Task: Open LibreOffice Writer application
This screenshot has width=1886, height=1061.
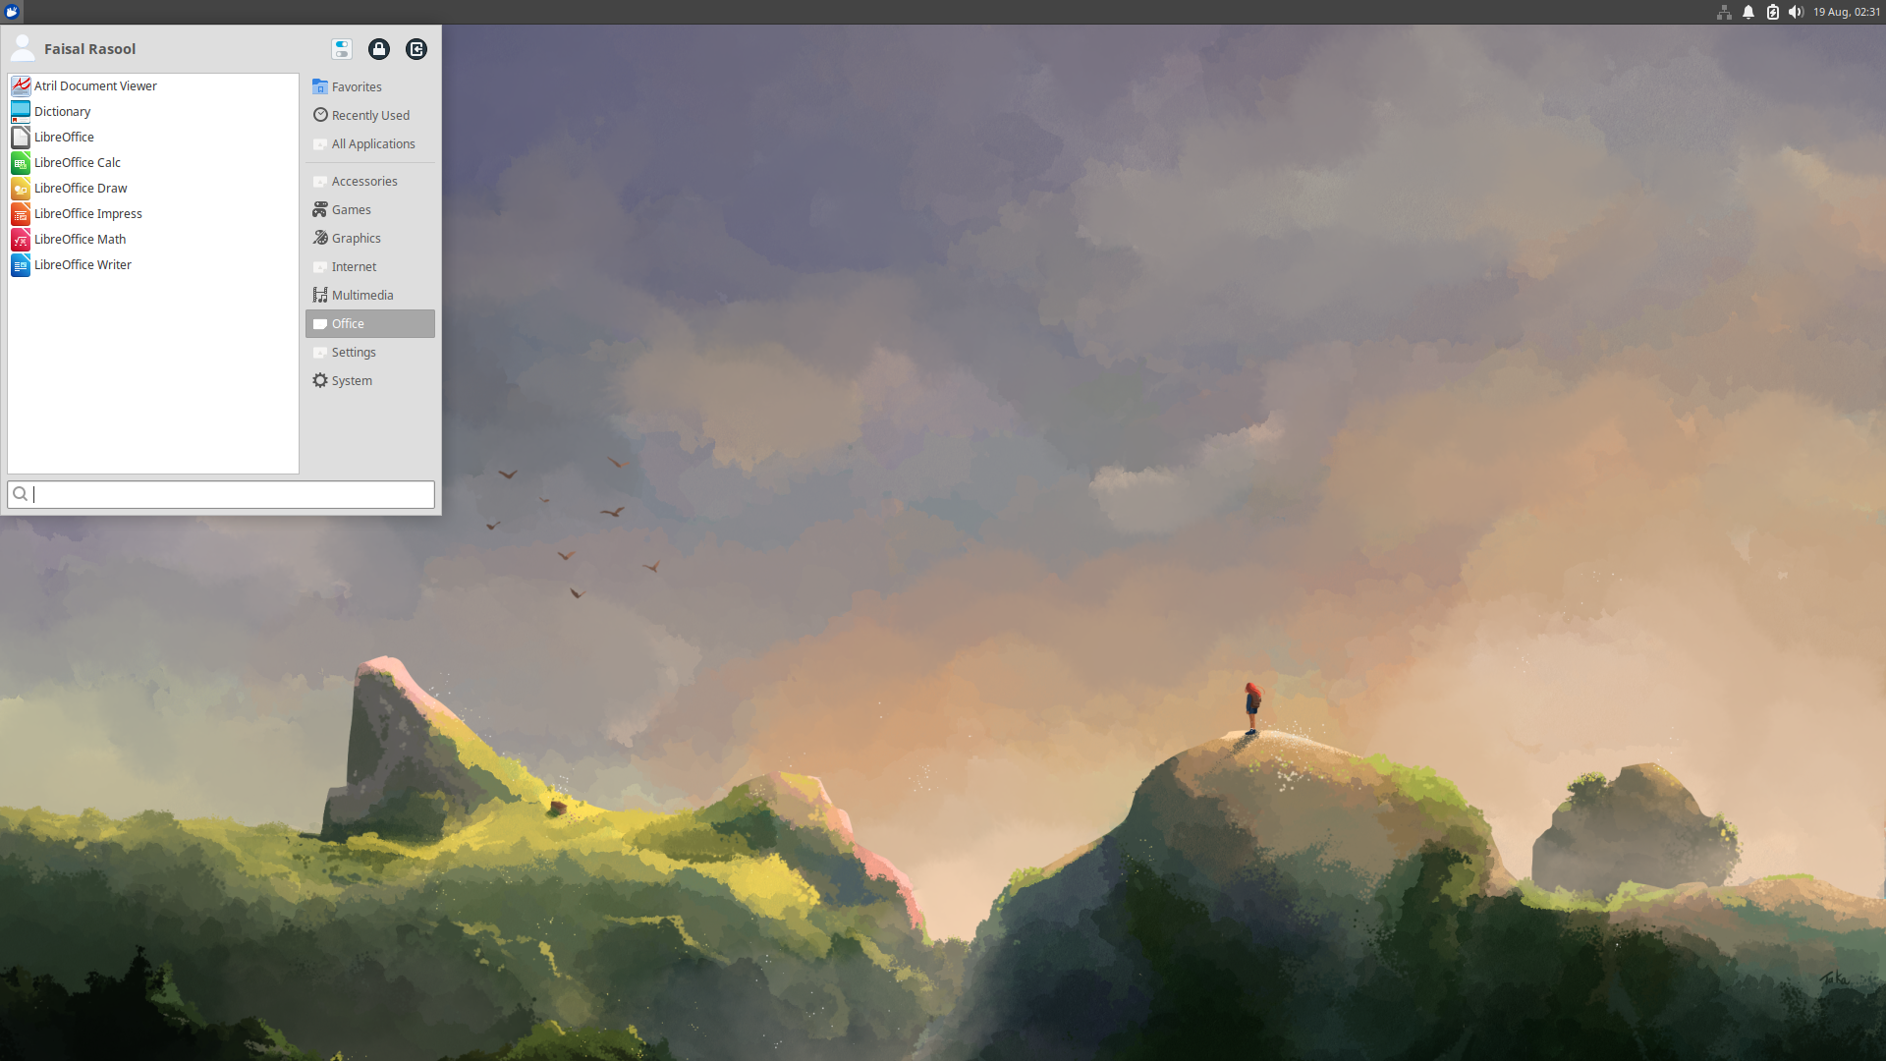Action: click(x=82, y=264)
